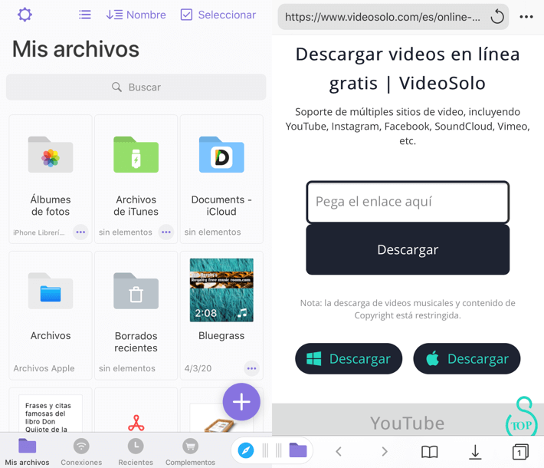This screenshot has height=468, width=544.
Task: Open the Archivos Apple folder
Action: coord(51,315)
